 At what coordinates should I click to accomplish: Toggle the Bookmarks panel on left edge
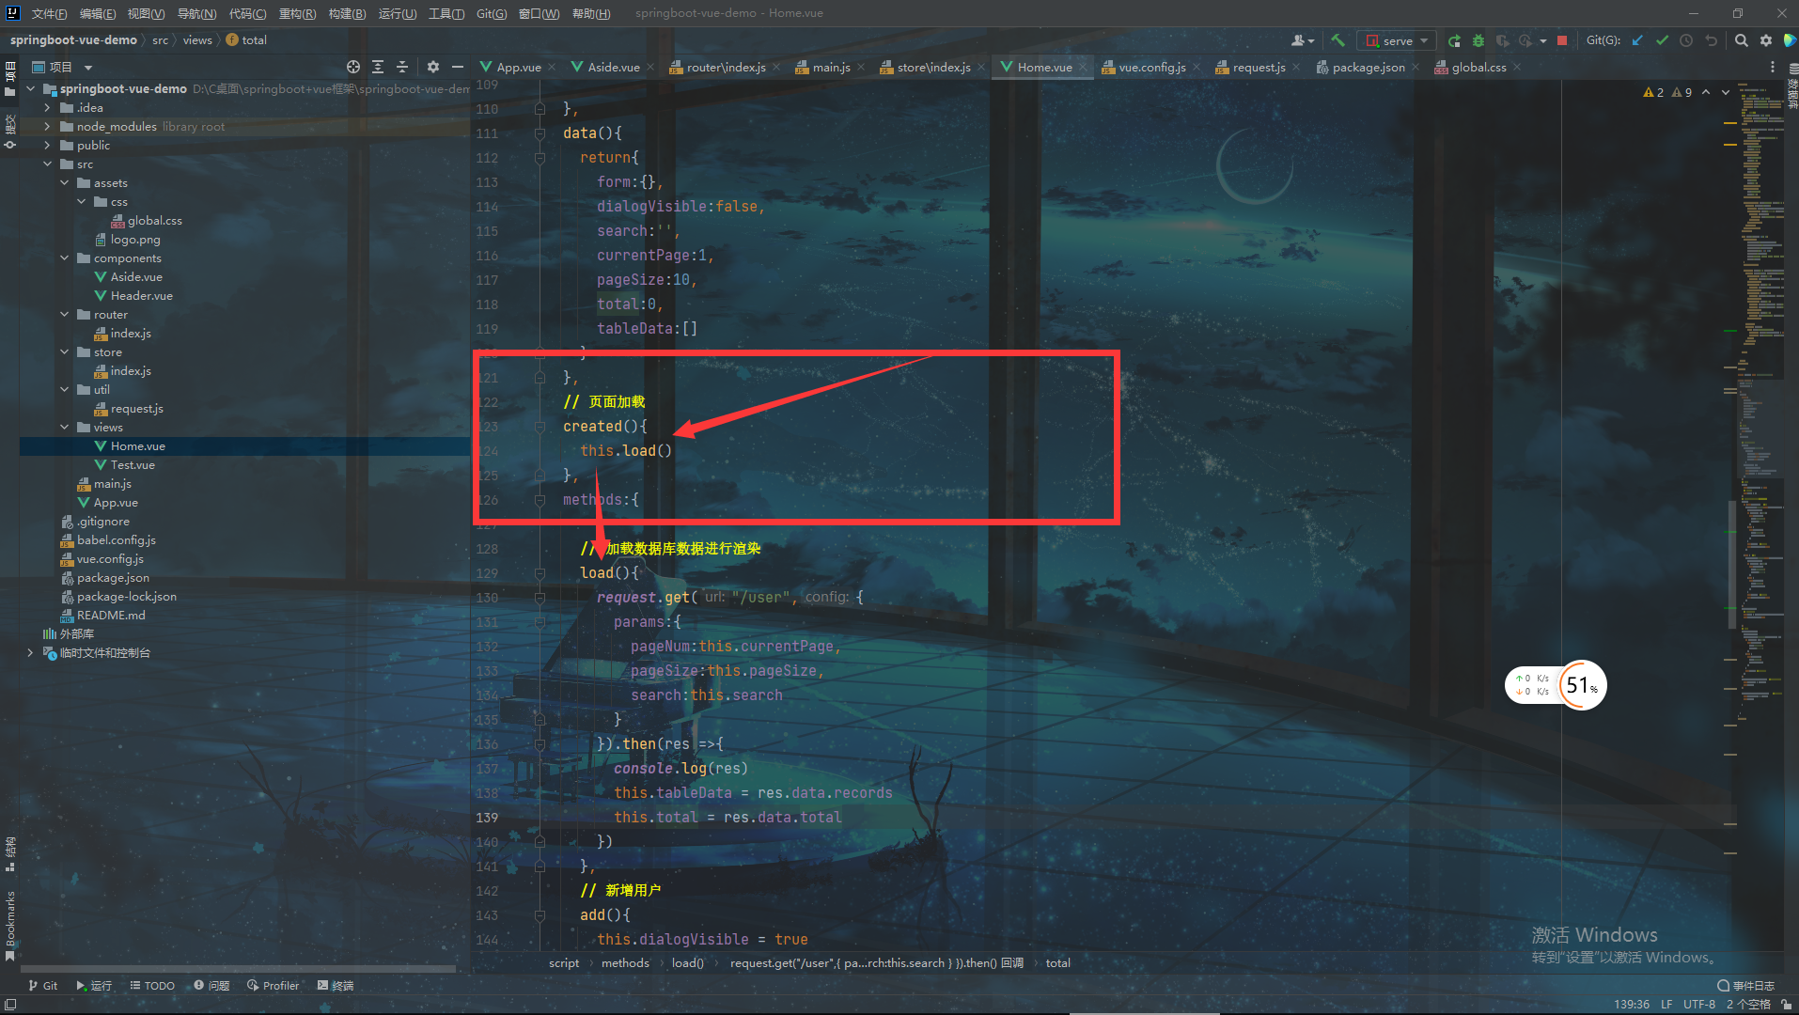click(10, 912)
